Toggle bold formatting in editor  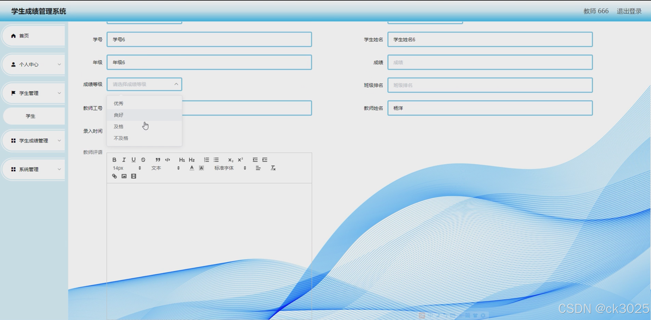point(114,160)
